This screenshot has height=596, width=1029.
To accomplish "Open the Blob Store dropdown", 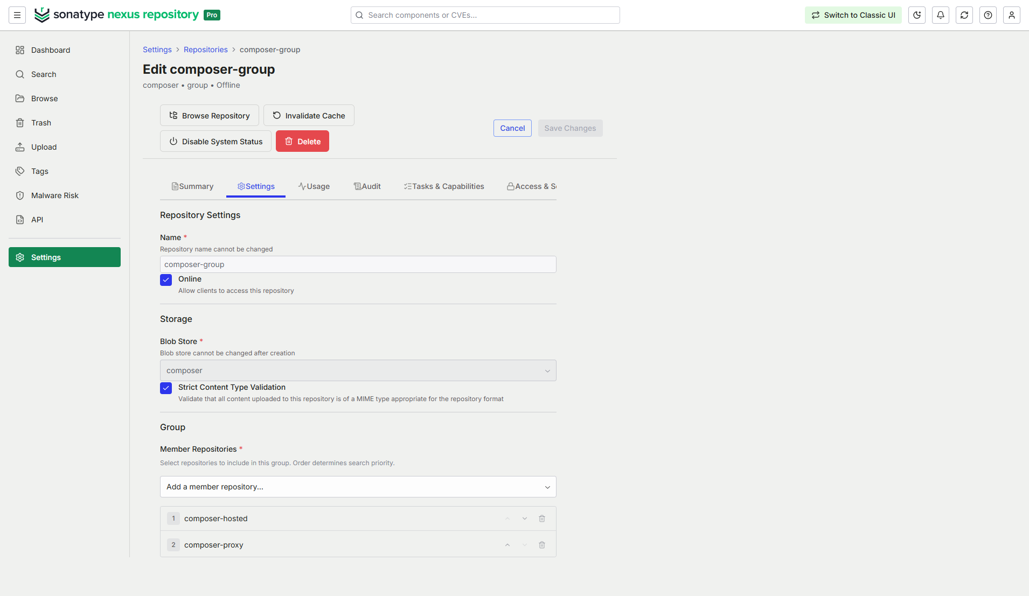I will (358, 370).
